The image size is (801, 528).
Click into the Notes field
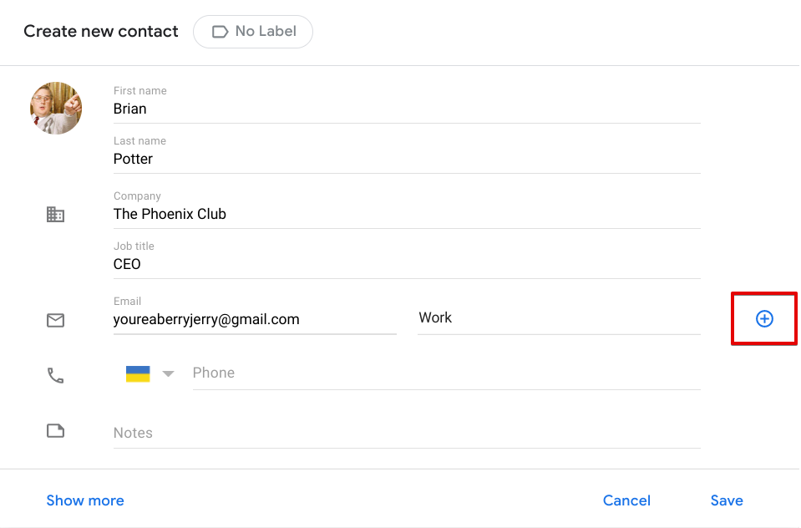(406, 433)
